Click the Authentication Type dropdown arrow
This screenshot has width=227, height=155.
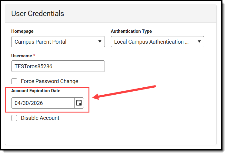199,42
